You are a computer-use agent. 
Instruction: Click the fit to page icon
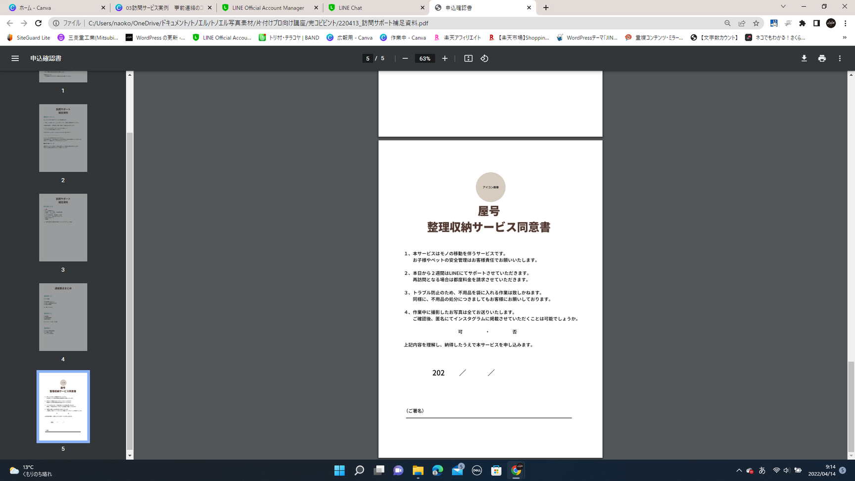(x=468, y=58)
